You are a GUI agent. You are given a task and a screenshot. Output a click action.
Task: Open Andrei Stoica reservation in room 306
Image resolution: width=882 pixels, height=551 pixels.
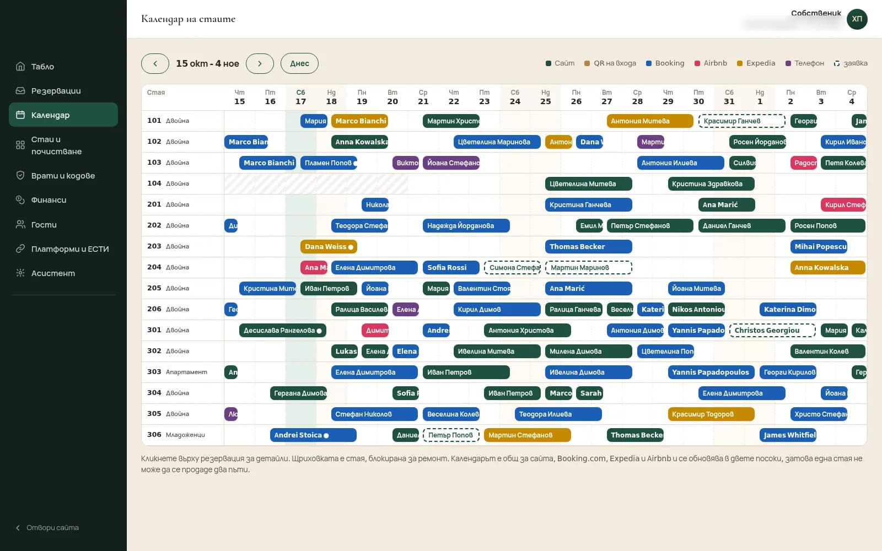click(x=313, y=435)
